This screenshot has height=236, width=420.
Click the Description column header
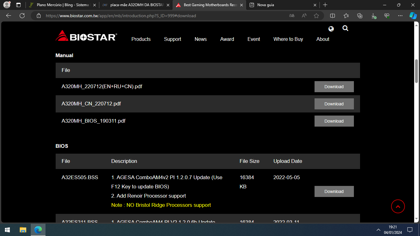point(124,161)
